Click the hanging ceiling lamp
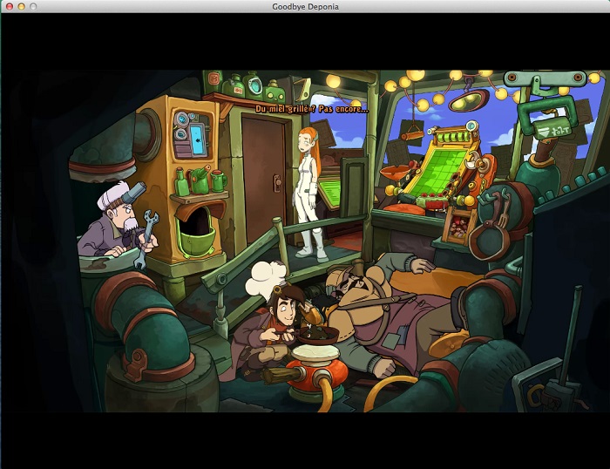Viewport: 610px width, 469px height. click(x=468, y=99)
